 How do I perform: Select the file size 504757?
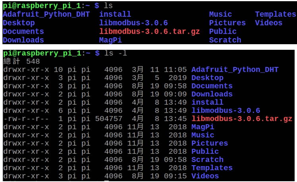pos(109,119)
